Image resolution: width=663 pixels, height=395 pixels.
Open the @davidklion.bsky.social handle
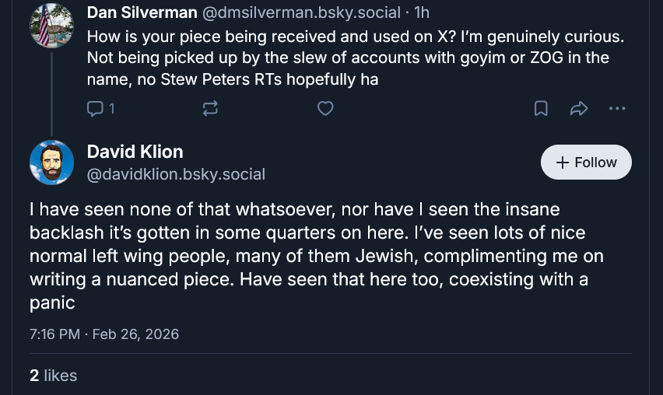click(x=176, y=174)
